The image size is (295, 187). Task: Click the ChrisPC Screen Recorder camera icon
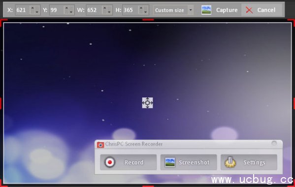point(100,145)
